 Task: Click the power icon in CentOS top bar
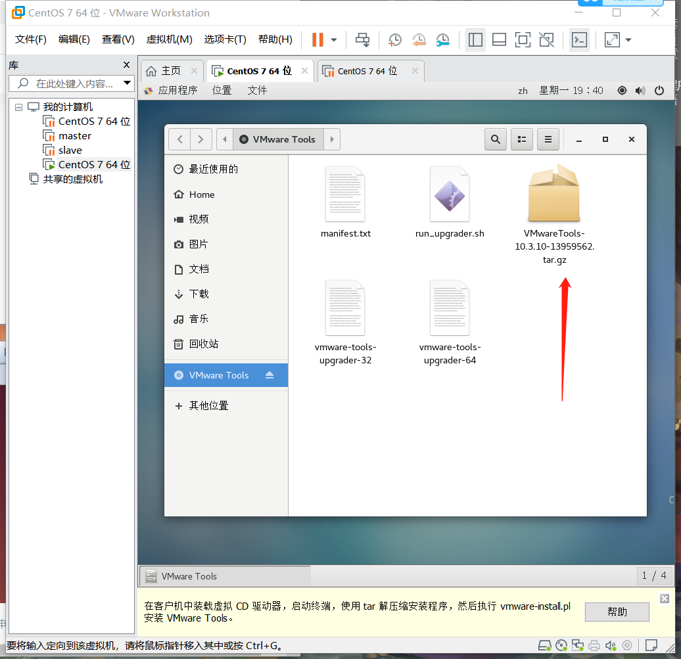pos(659,90)
